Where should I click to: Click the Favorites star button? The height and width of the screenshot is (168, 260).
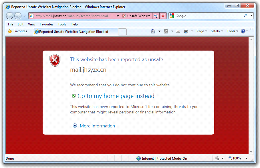point(17,31)
